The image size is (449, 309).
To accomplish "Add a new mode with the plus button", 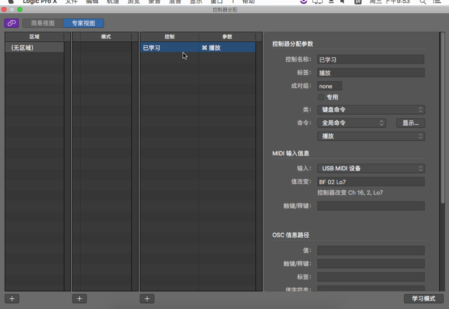I will pyautogui.click(x=80, y=299).
